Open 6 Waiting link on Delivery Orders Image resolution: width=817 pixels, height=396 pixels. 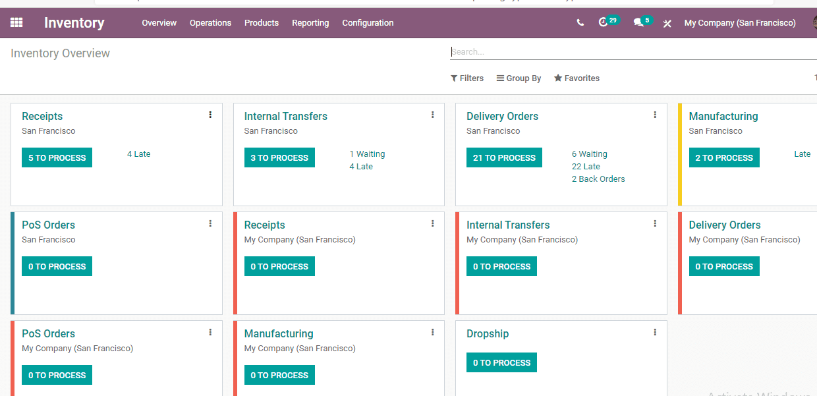pos(590,154)
